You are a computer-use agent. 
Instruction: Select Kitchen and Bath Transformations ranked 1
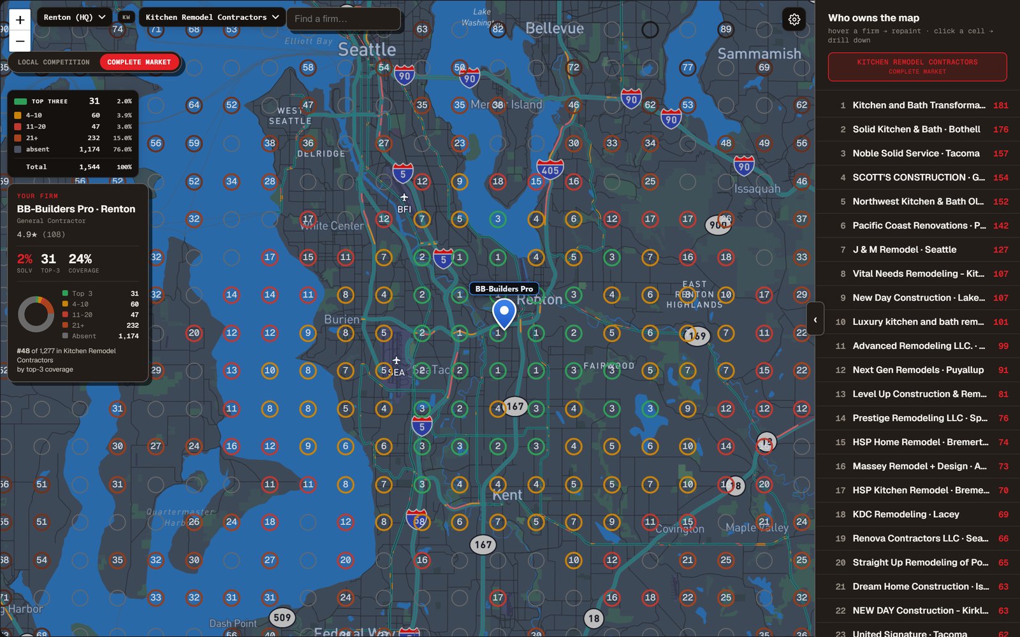click(918, 105)
